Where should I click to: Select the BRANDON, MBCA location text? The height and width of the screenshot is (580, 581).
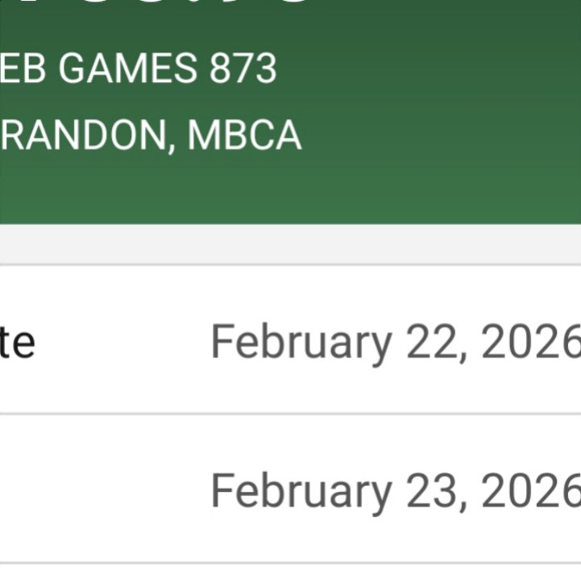[150, 136]
